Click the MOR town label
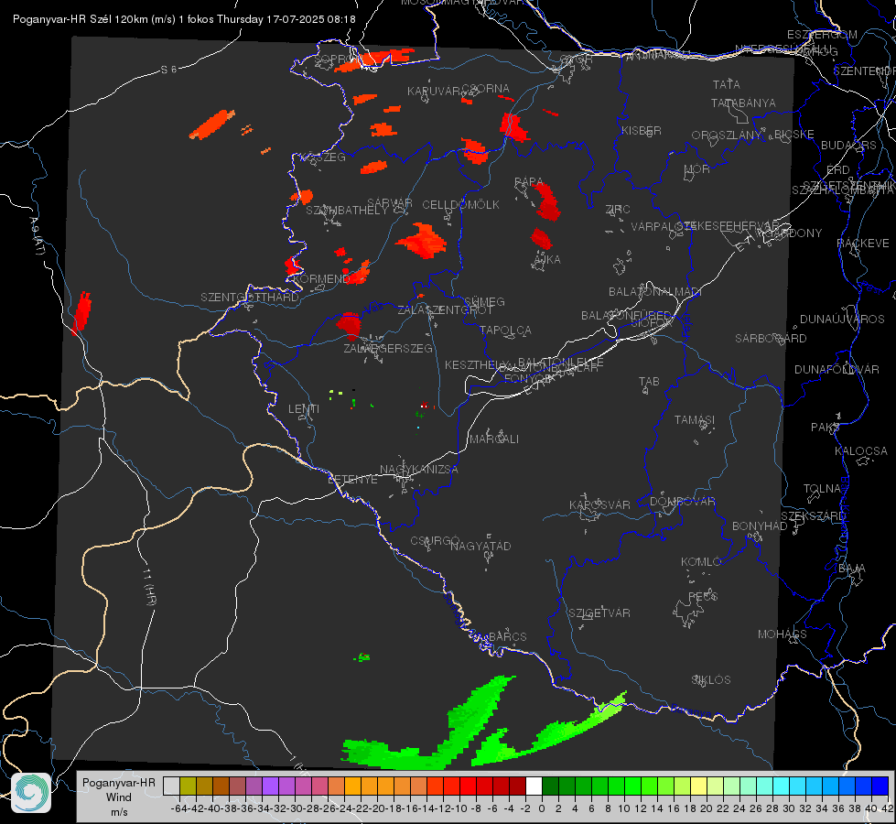 click(x=696, y=168)
